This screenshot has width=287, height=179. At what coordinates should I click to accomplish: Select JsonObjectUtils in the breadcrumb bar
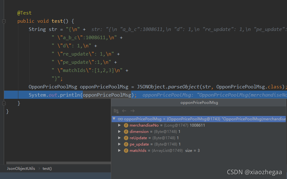[x=21, y=169]
